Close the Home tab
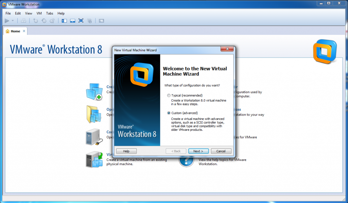Screen dimensions: 348x203 [24, 31]
